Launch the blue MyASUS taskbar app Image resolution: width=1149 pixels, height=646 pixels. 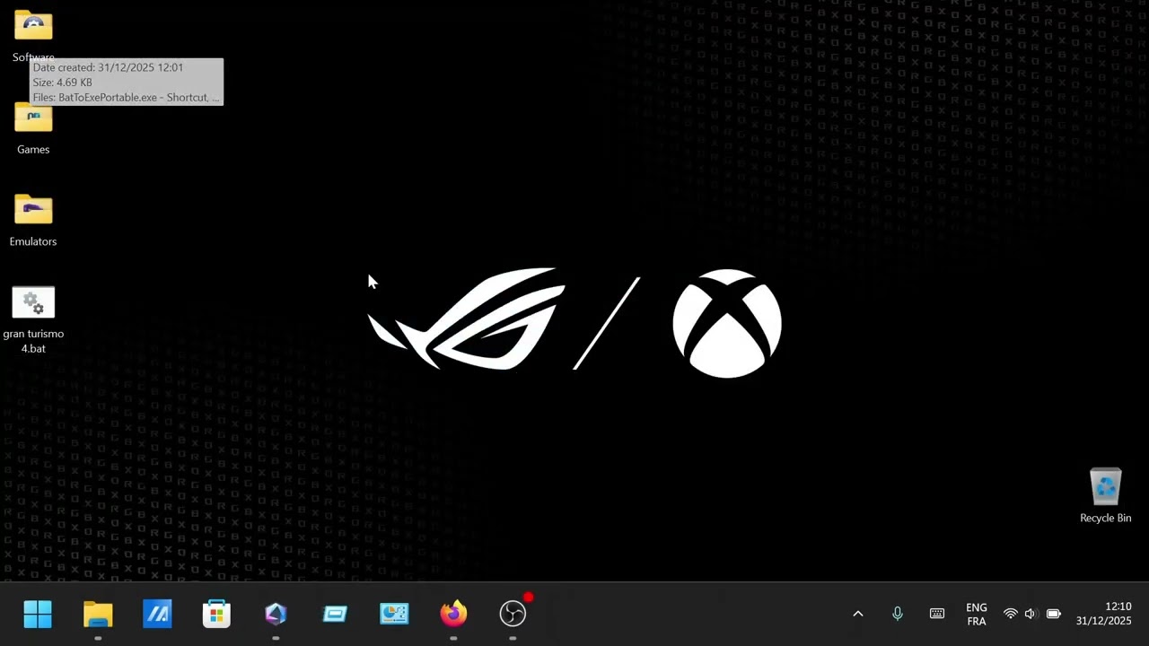(x=157, y=615)
